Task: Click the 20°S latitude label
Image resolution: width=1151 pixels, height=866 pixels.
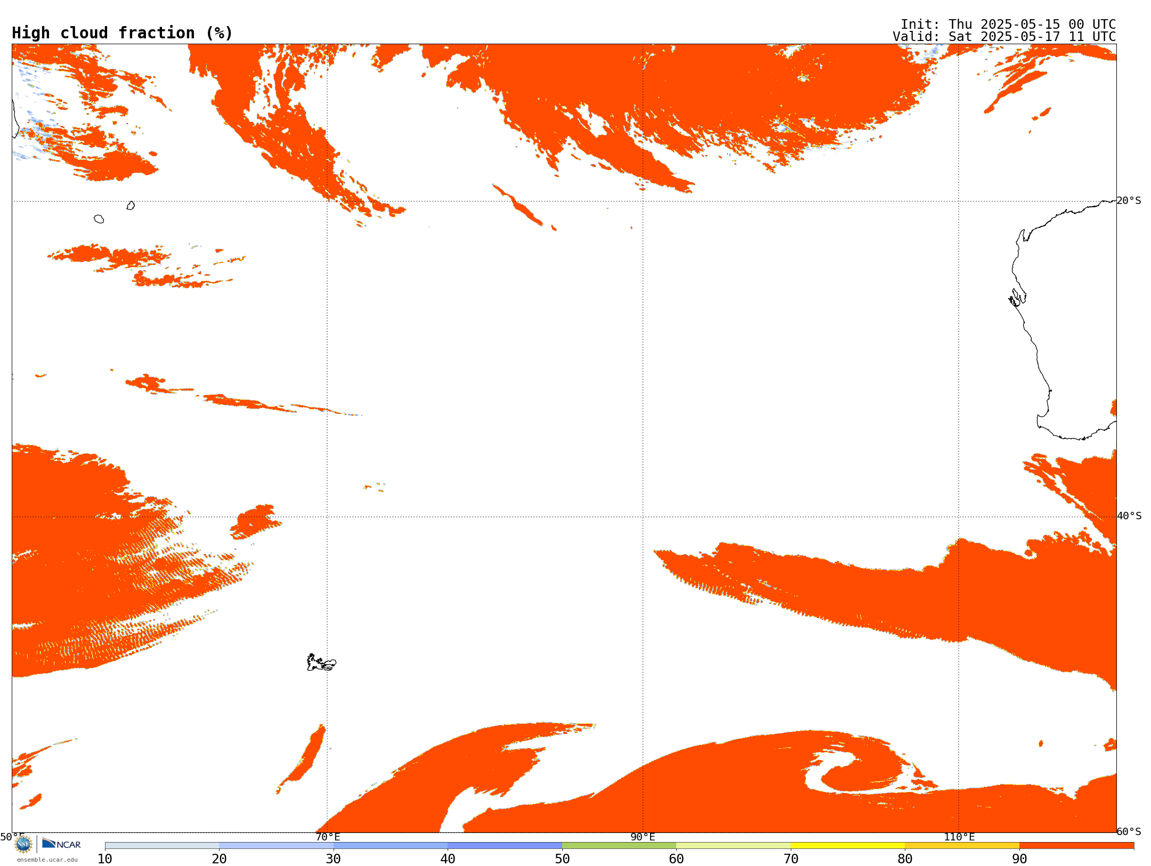Action: [1129, 201]
